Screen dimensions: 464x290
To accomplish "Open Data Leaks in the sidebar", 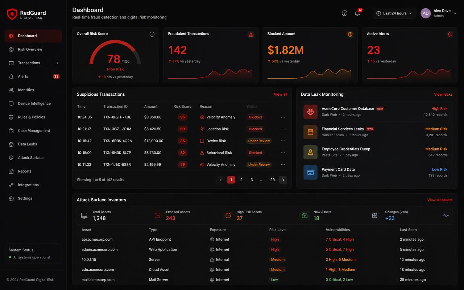I will [33, 144].
